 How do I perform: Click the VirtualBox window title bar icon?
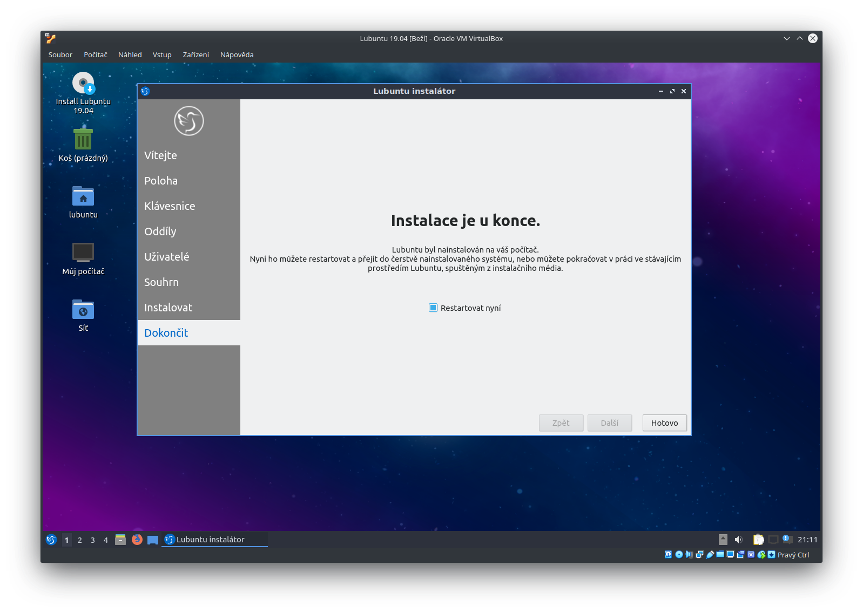pyautogui.click(x=50, y=38)
